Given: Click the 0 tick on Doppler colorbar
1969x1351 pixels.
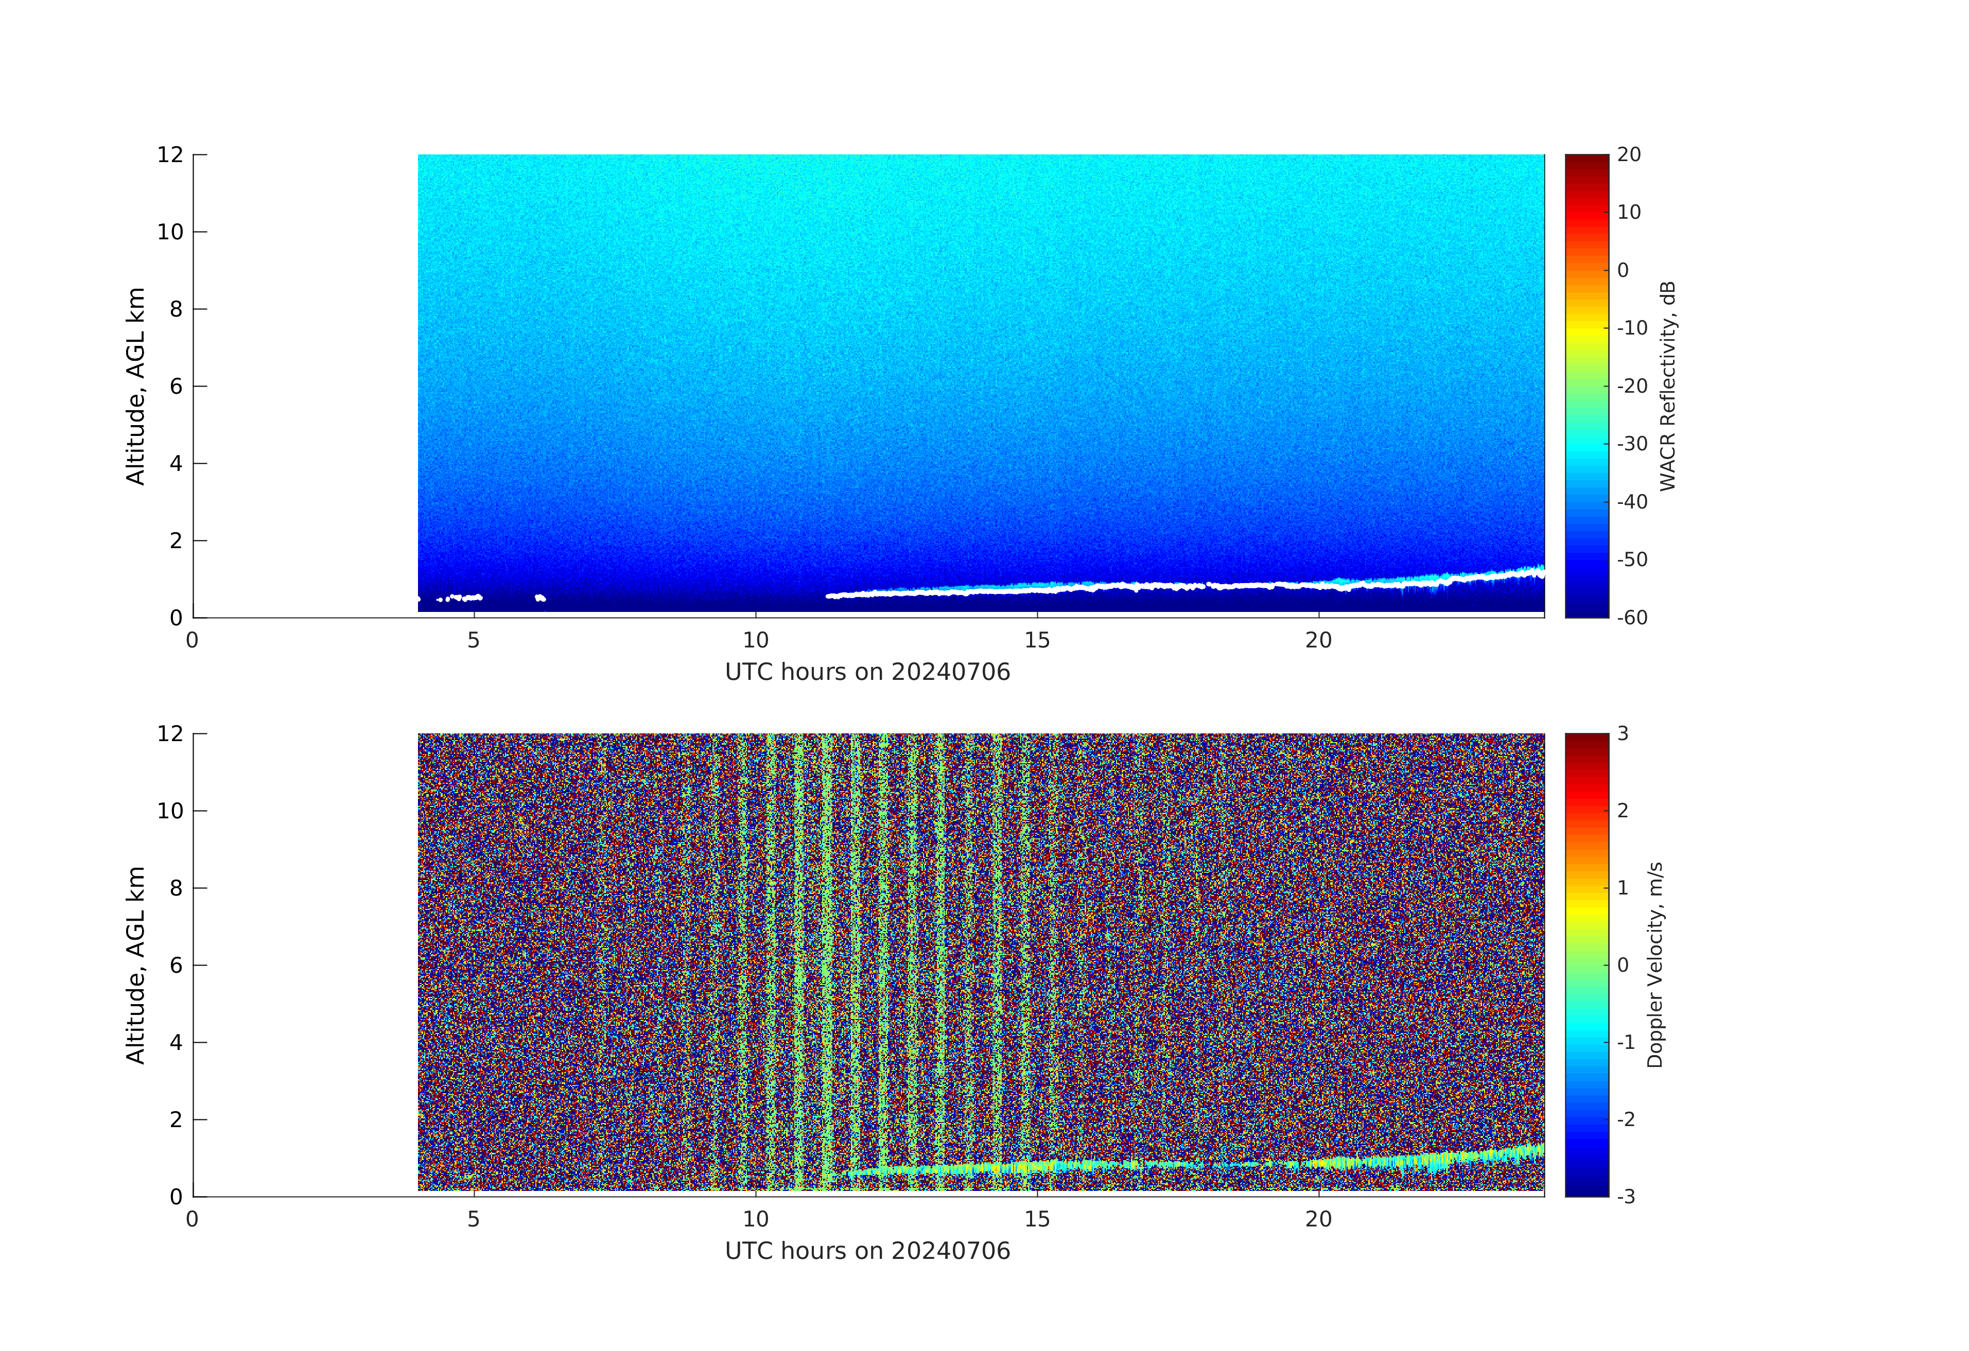Looking at the screenshot, I should 1623,965.
